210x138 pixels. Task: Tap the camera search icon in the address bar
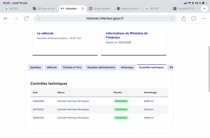(x=39, y=18)
